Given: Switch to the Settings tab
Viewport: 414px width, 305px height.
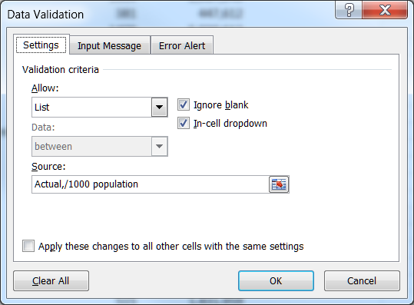Looking at the screenshot, I should coord(41,45).
